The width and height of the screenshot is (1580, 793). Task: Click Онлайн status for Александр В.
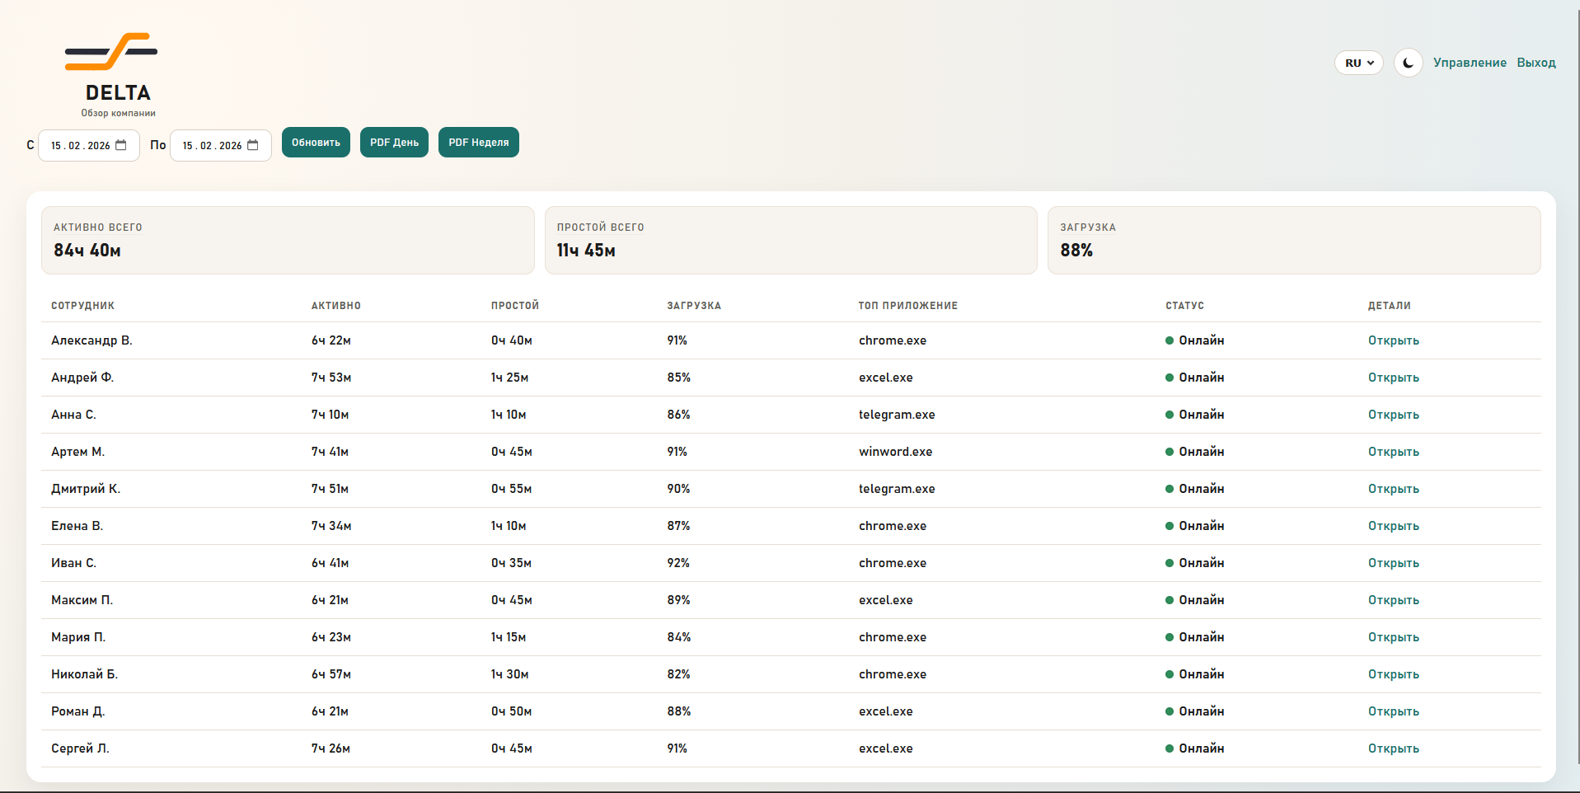click(1194, 340)
